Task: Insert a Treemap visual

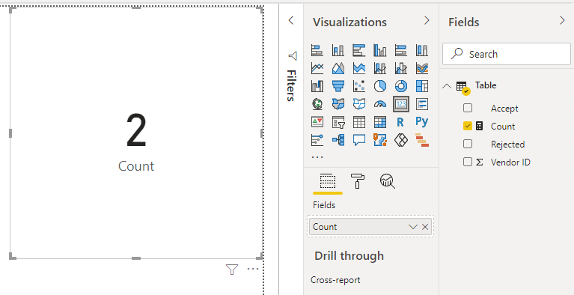Action: (422, 86)
